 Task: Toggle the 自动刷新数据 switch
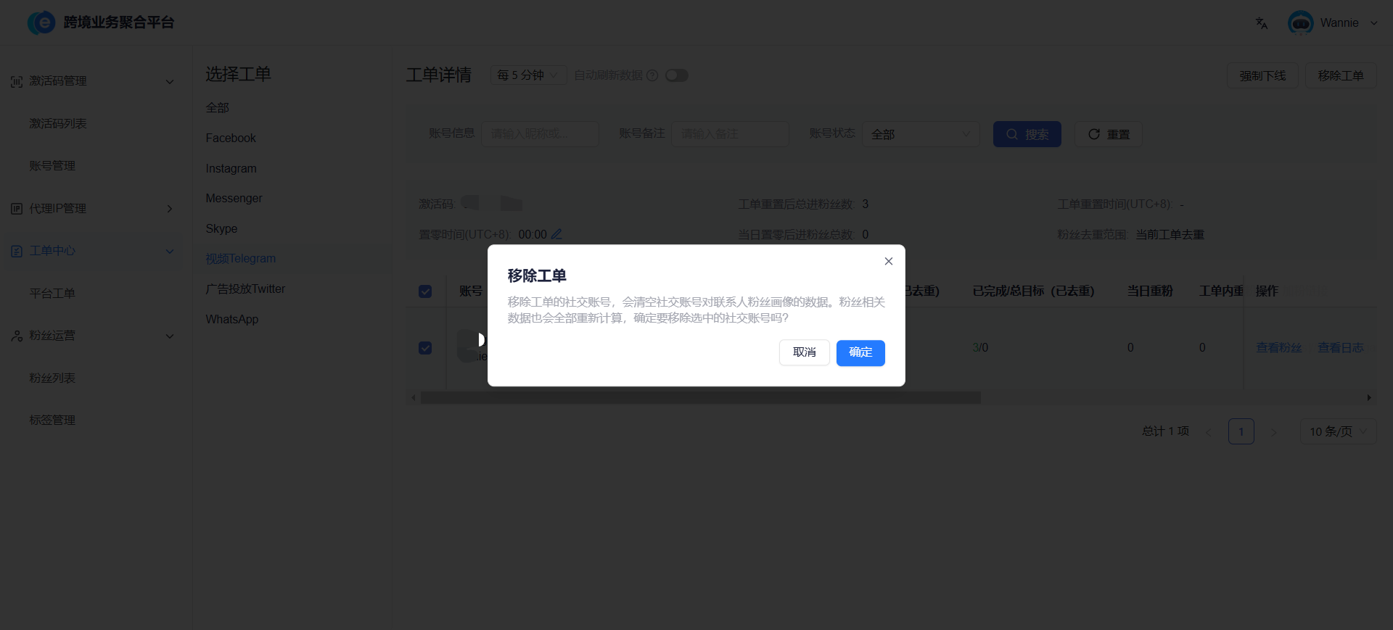677,75
